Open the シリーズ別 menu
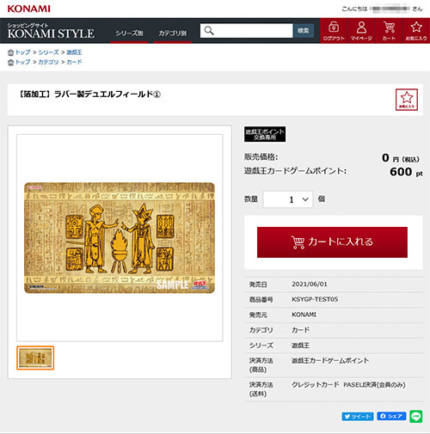The image size is (430, 434). (129, 34)
